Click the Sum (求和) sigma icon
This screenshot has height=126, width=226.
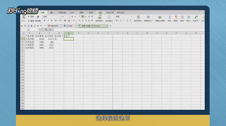(170, 17)
